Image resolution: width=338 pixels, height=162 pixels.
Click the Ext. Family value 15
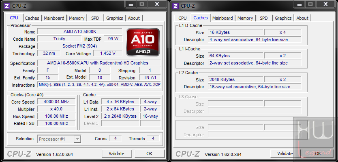[48, 77]
